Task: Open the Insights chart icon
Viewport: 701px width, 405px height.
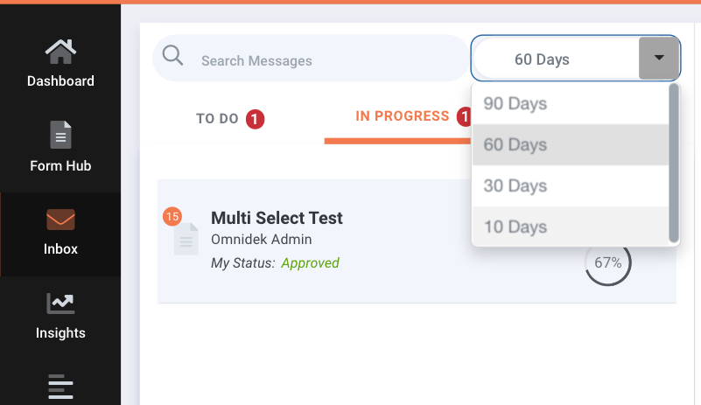Action: click(60, 304)
